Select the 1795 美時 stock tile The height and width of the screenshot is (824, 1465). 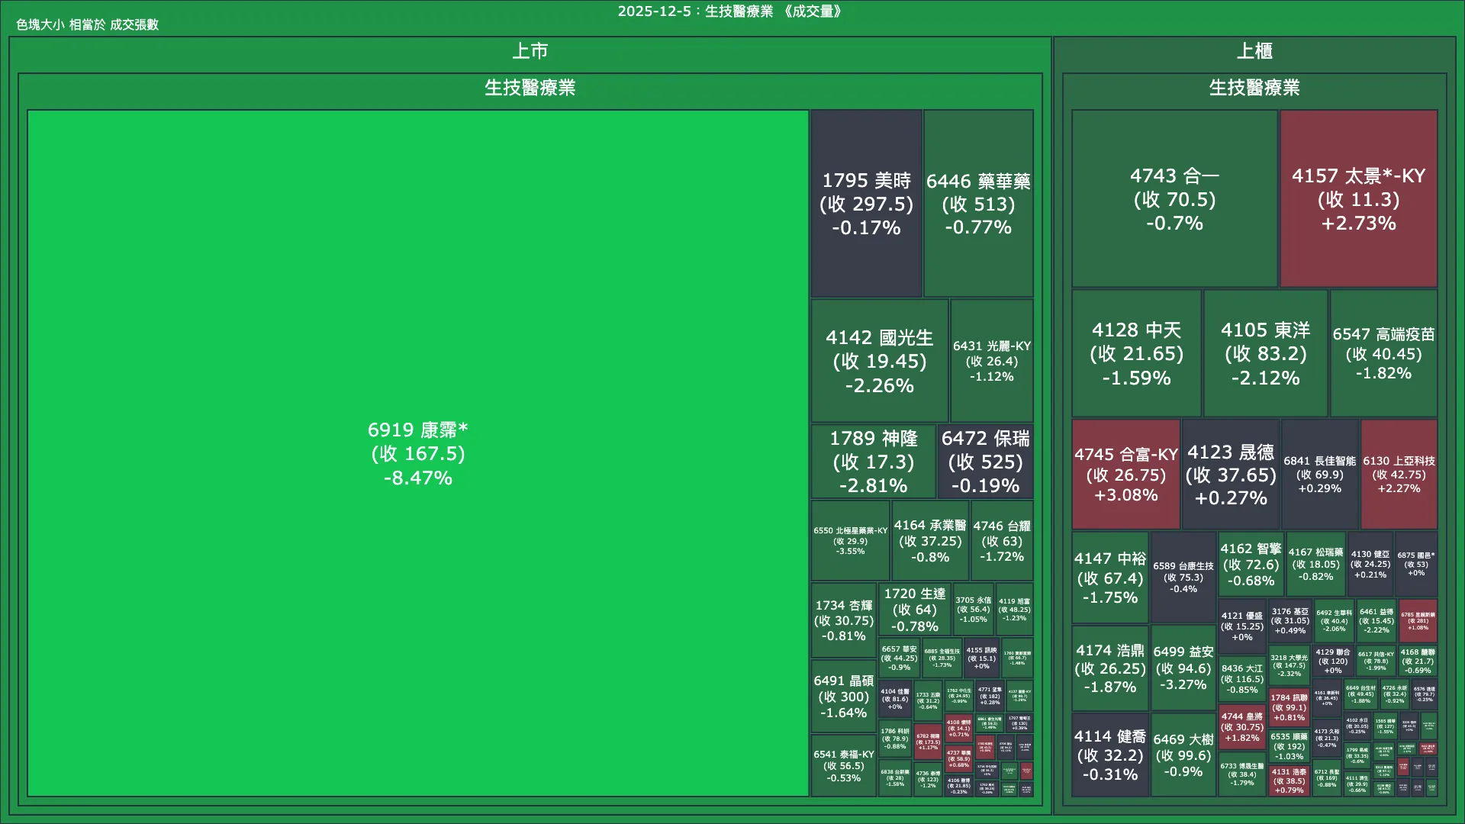coord(866,204)
